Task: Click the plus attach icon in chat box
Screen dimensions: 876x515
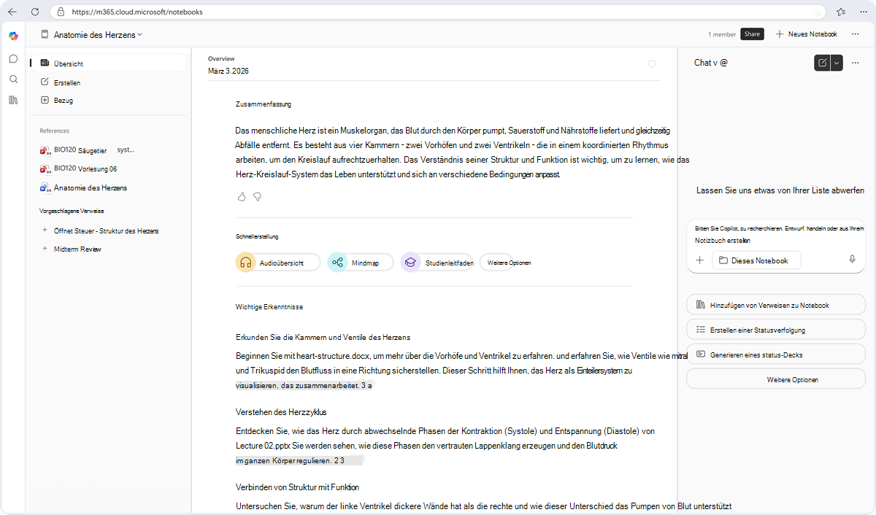Action: click(699, 260)
